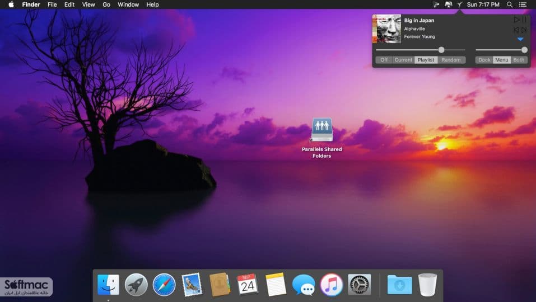The width and height of the screenshot is (536, 302).
Task: Open the Window menu in menu bar
Action: [x=128, y=4]
